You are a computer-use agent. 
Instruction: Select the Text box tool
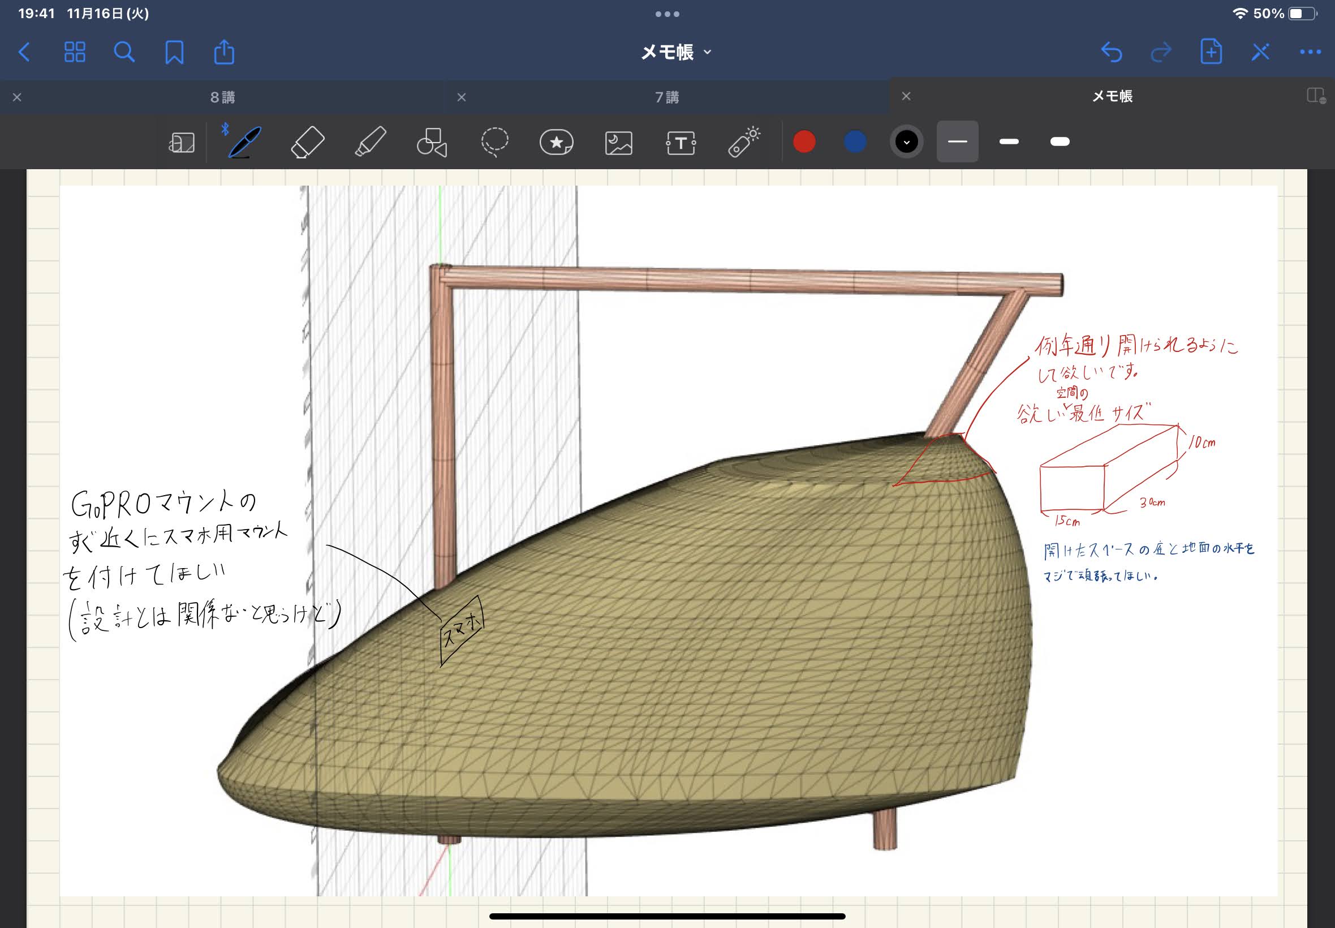point(681,142)
